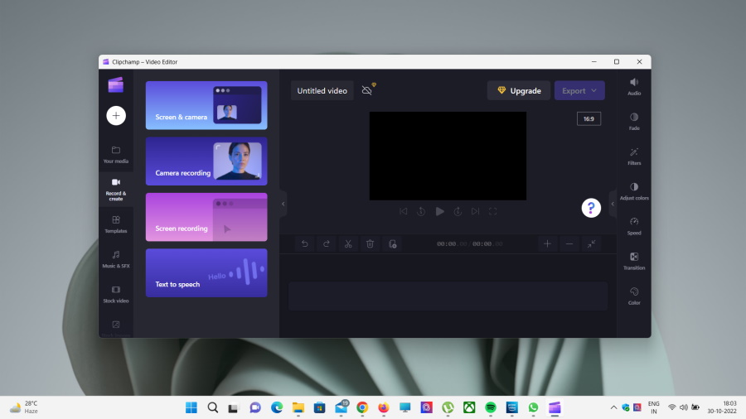Collapse the left media panel
746x419 pixels.
point(283,203)
